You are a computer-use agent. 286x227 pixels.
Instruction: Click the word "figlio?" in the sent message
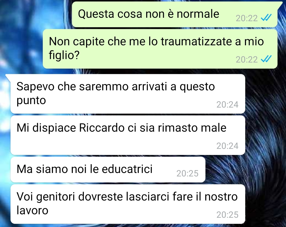coord(64,55)
